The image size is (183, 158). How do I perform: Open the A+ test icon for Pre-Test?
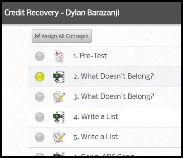point(59,57)
